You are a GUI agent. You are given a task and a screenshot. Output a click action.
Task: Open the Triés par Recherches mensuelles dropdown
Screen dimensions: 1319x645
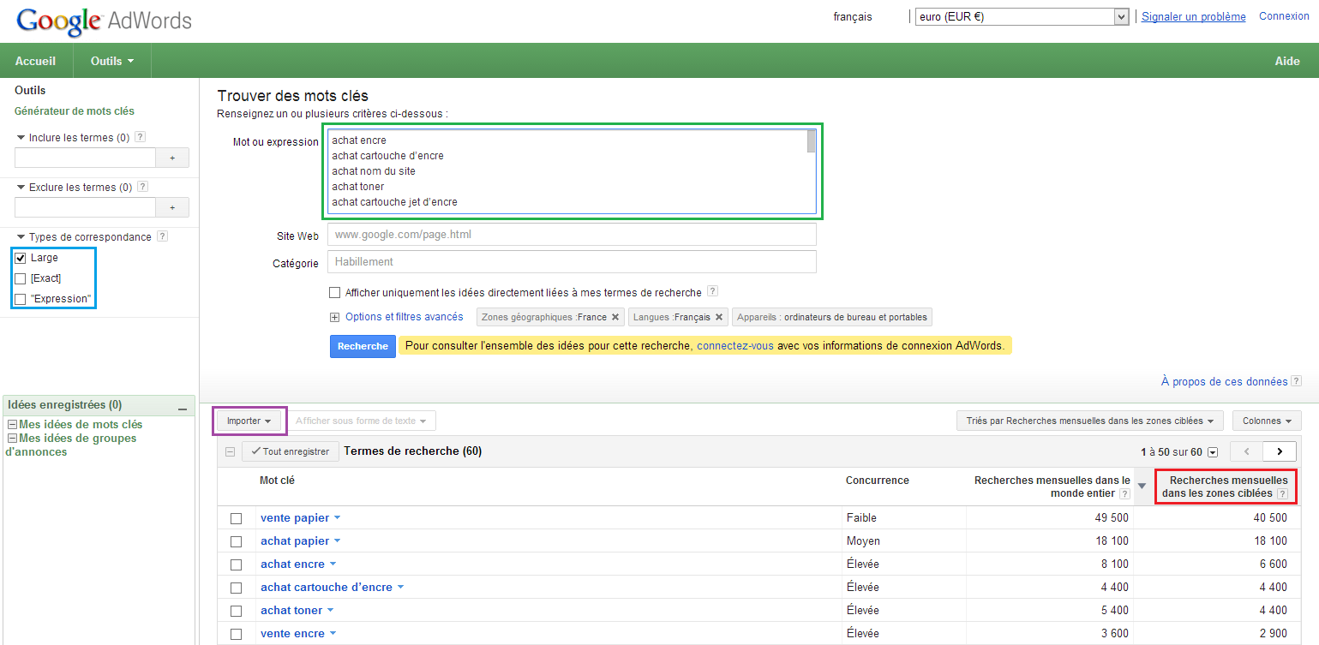click(1090, 421)
